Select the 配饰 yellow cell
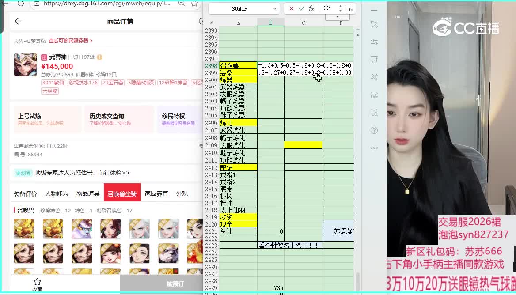The image size is (516, 295). click(238, 168)
